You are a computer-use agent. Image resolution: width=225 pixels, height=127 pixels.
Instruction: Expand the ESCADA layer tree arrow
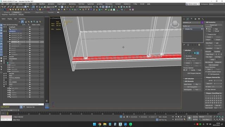click(4, 57)
